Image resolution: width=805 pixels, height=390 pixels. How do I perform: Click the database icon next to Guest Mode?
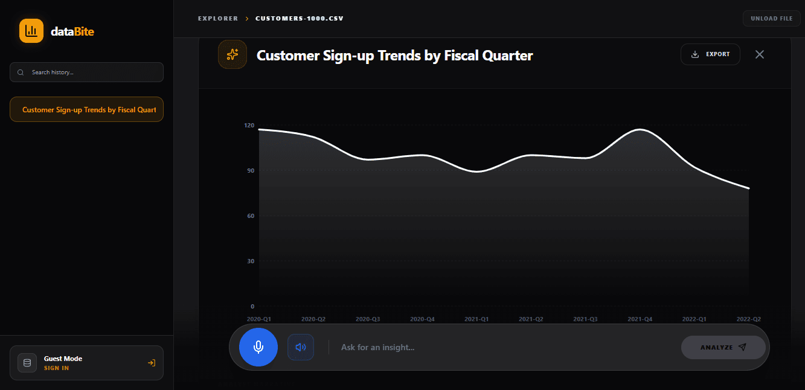point(27,363)
